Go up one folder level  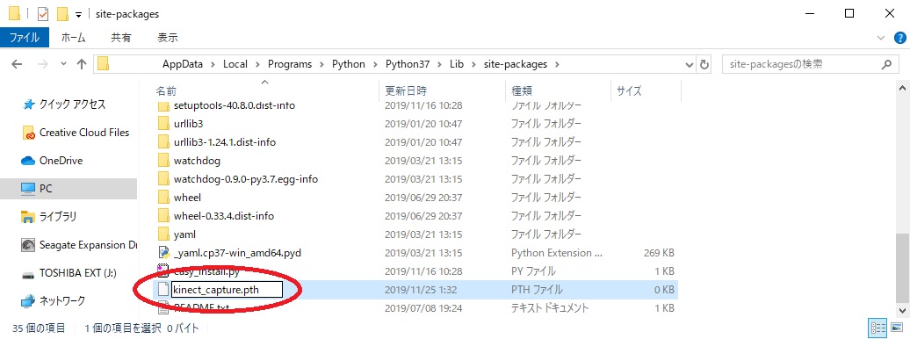click(x=81, y=64)
